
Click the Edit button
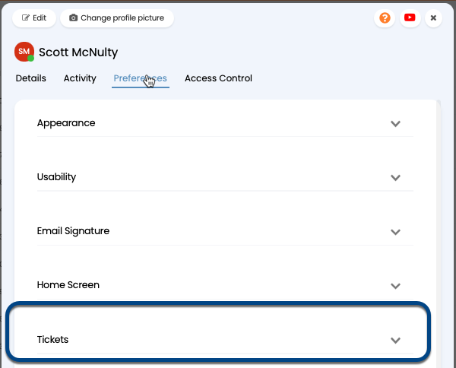[34, 17]
